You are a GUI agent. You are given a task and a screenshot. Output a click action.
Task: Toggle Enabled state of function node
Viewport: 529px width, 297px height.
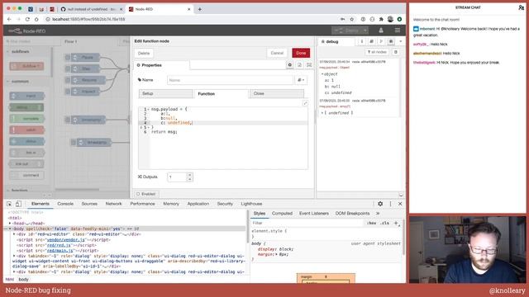click(x=146, y=194)
